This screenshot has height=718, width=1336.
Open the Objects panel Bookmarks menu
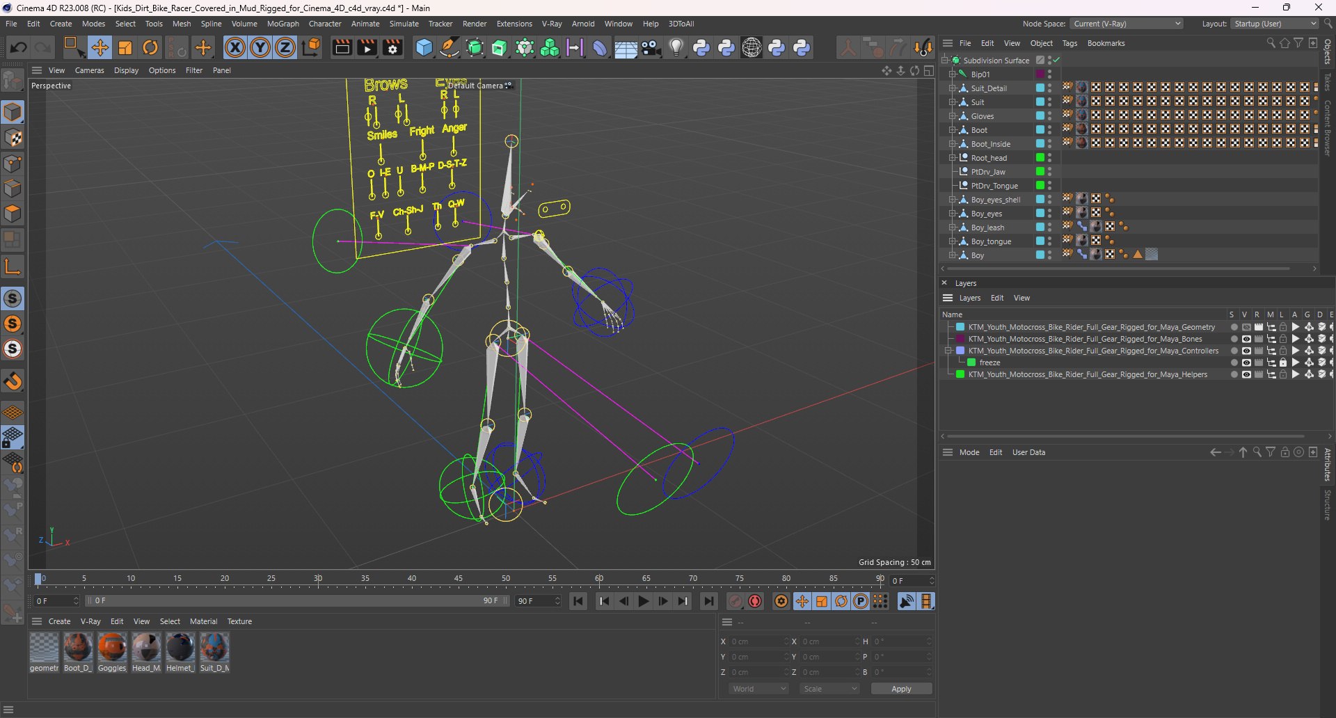coord(1106,43)
